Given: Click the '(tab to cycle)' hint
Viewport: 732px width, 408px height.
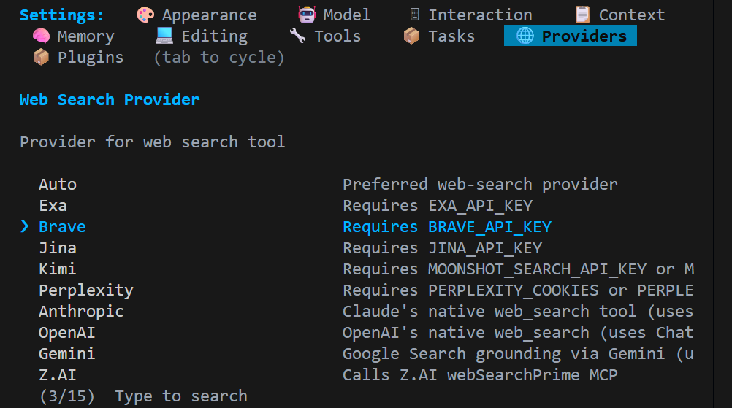Looking at the screenshot, I should [219, 58].
